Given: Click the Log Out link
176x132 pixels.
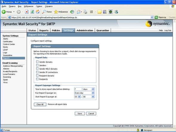Looking at the screenshot, I should click(x=168, y=30).
